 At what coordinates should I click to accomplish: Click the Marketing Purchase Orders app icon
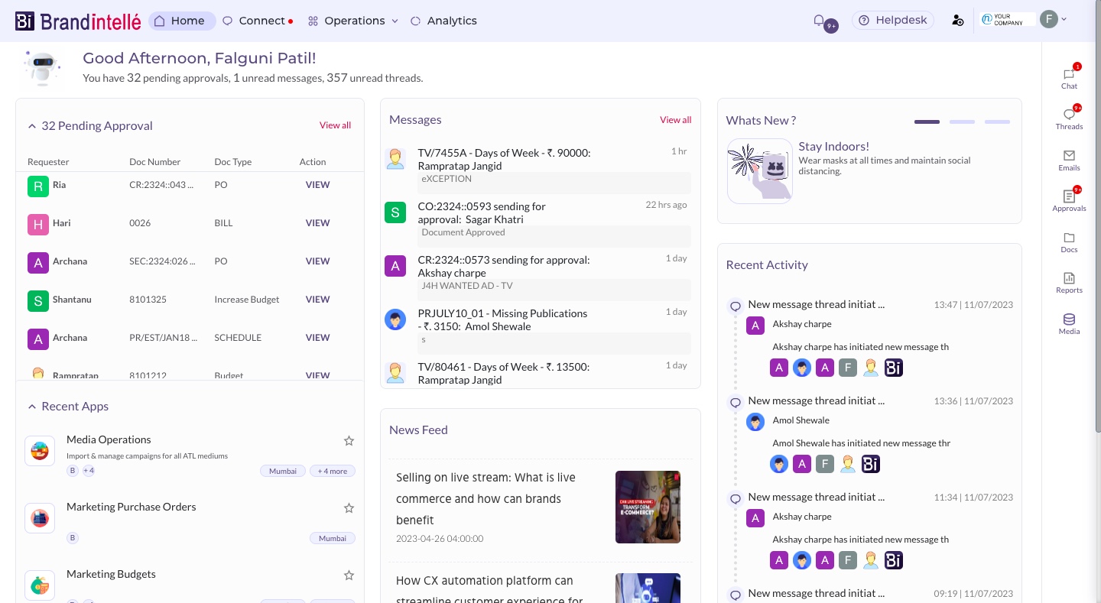click(40, 518)
